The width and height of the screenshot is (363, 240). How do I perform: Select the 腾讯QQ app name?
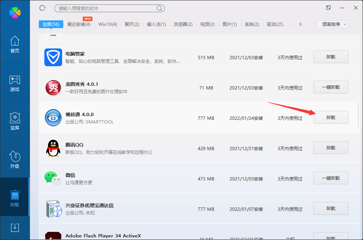(x=74, y=145)
